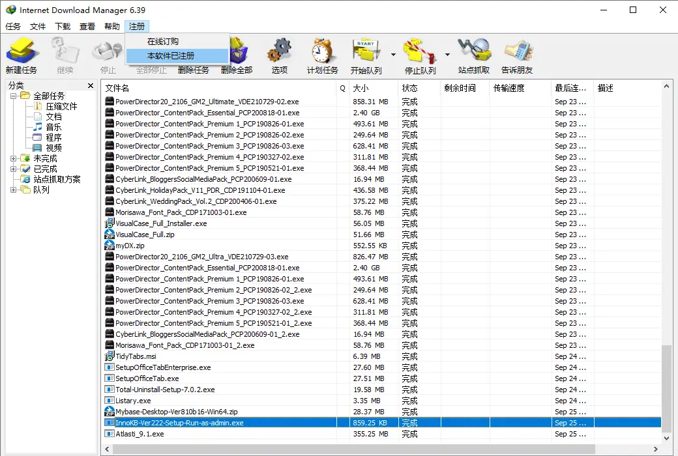Viewport: 678px width, 456px height.
Task: Open 选项 (options) gear icon
Action: tap(279, 51)
